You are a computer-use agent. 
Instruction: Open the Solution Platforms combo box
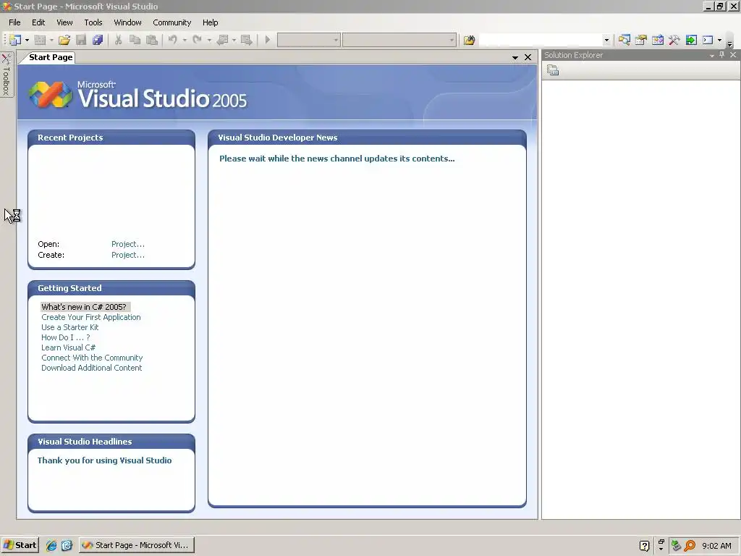399,41
